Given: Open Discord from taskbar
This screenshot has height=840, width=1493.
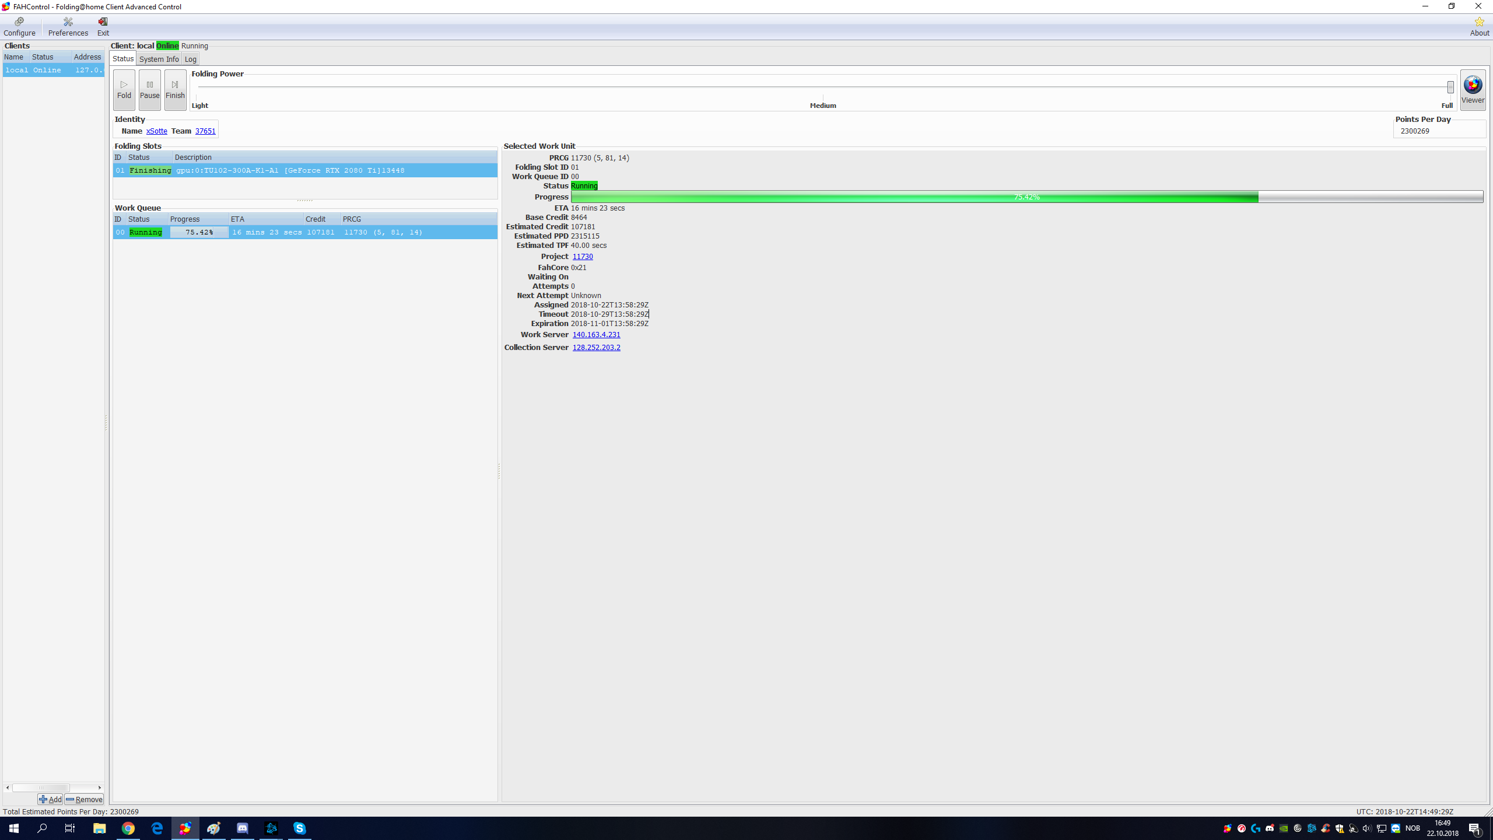Looking at the screenshot, I should 242,828.
